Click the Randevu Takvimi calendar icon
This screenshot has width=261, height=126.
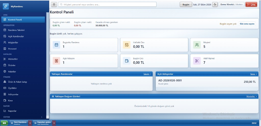tap(5, 30)
